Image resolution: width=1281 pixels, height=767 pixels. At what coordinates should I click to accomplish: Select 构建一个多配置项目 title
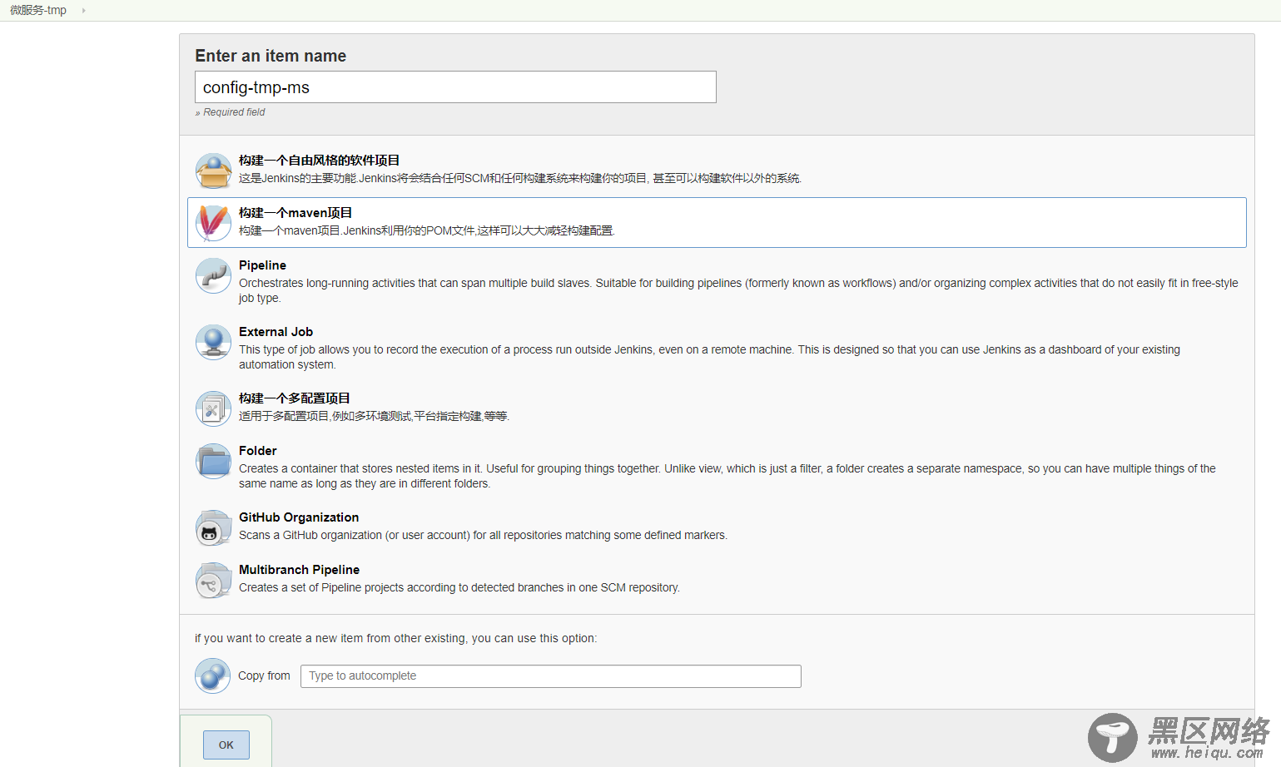coord(295,398)
